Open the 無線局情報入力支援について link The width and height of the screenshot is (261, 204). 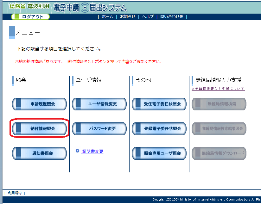tap(218, 89)
